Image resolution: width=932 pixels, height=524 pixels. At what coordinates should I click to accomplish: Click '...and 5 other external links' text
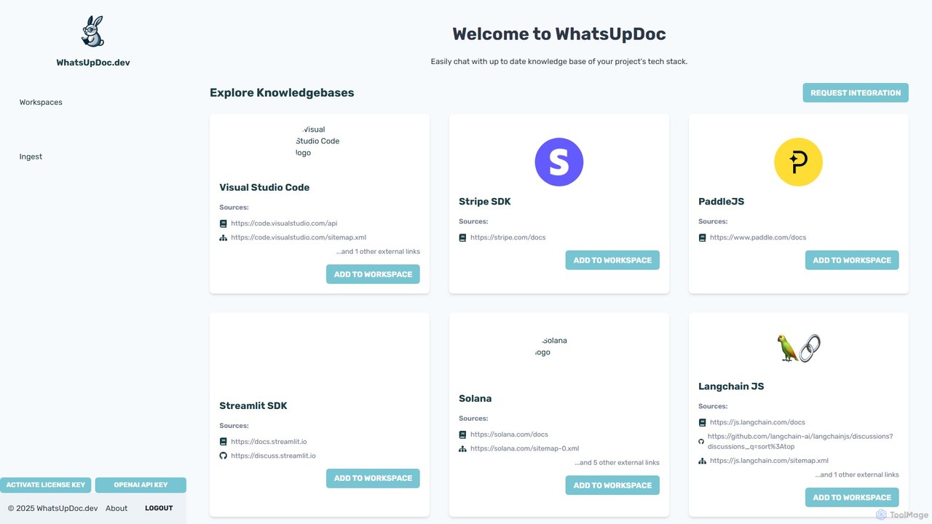coord(617,463)
